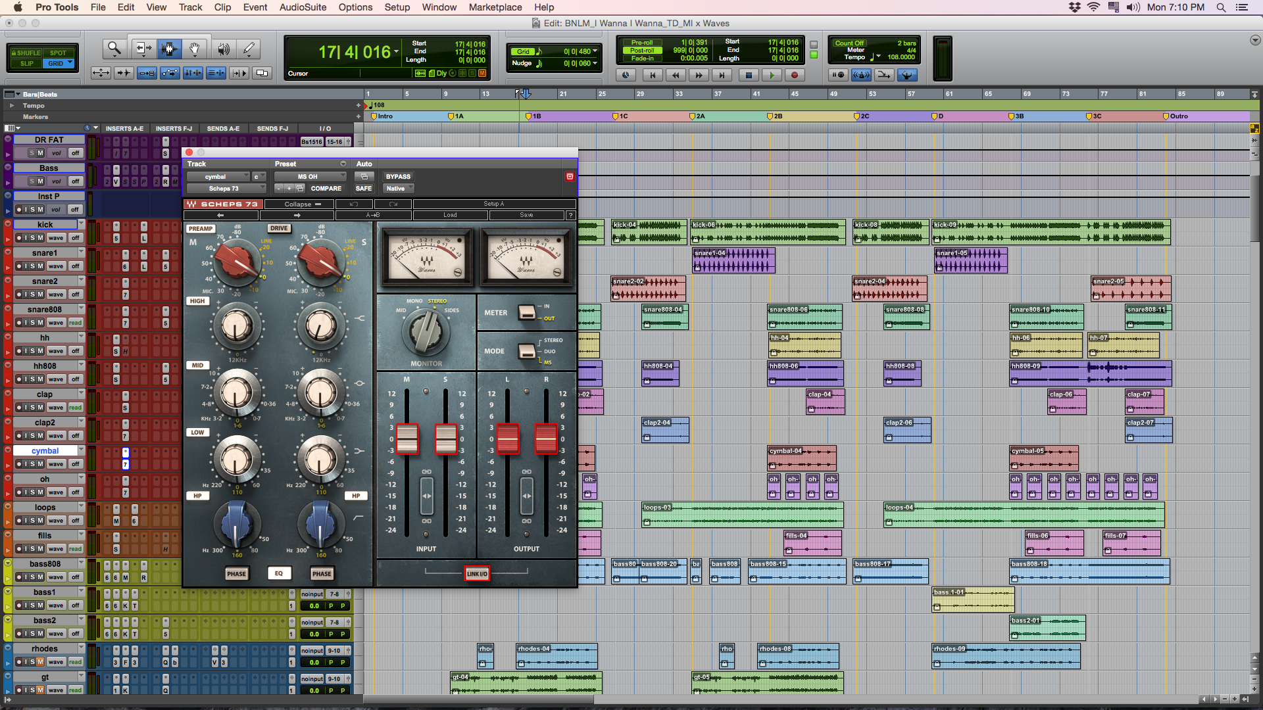Select the Pencil tool
The height and width of the screenshot is (710, 1263).
click(249, 49)
